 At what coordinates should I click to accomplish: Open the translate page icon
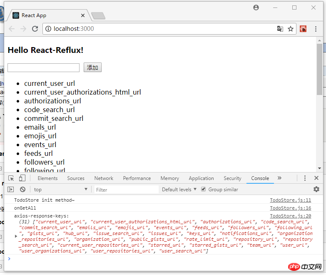click(280, 29)
